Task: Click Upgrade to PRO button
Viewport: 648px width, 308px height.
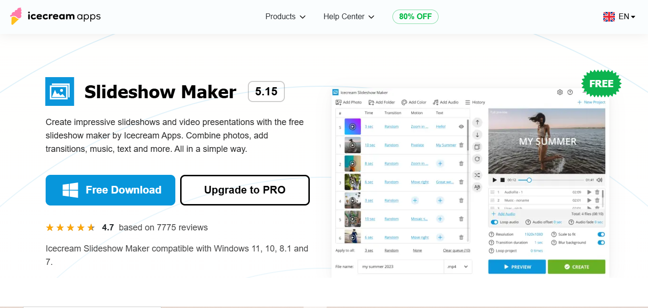Action: pyautogui.click(x=245, y=190)
